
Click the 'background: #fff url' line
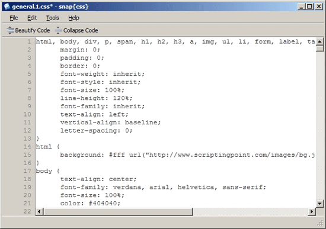tap(187, 155)
